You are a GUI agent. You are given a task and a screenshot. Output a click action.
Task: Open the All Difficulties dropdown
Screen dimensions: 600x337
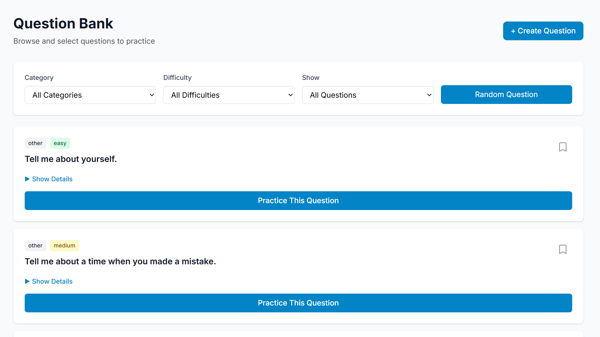pos(229,95)
